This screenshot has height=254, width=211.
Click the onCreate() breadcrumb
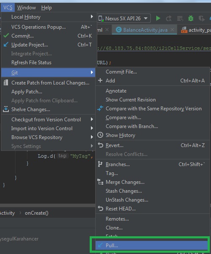[x=37, y=213]
